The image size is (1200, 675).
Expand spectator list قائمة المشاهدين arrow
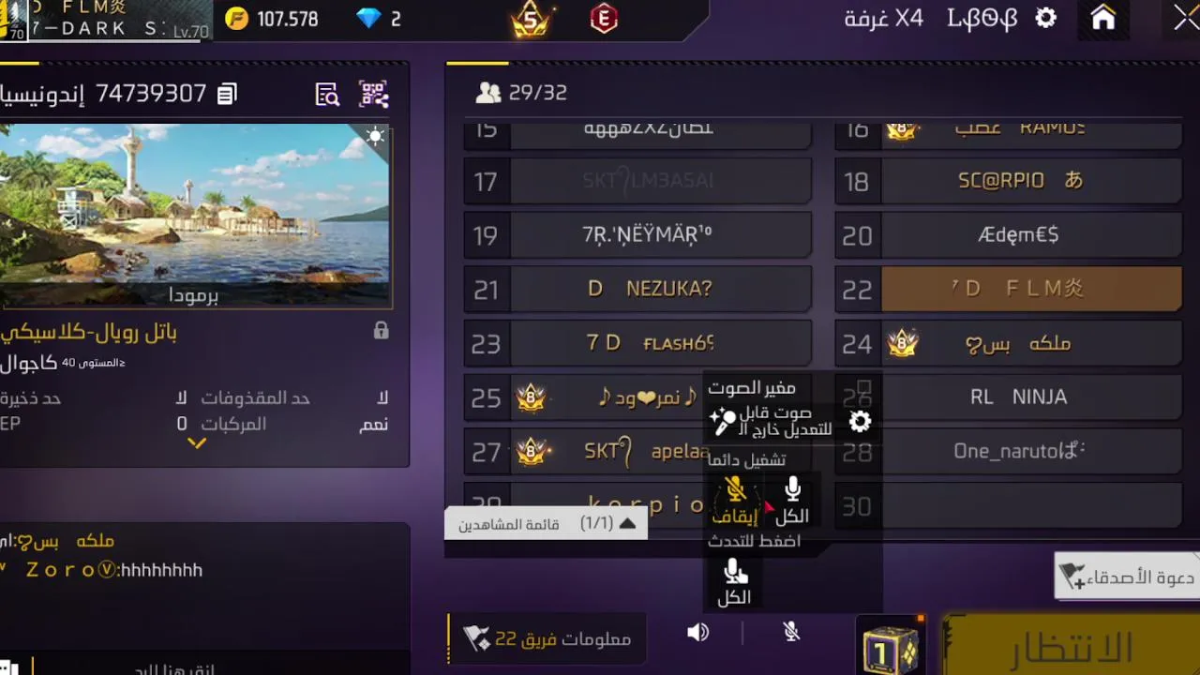tap(627, 524)
